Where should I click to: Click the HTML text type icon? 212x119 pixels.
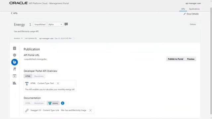click(x=27, y=84)
